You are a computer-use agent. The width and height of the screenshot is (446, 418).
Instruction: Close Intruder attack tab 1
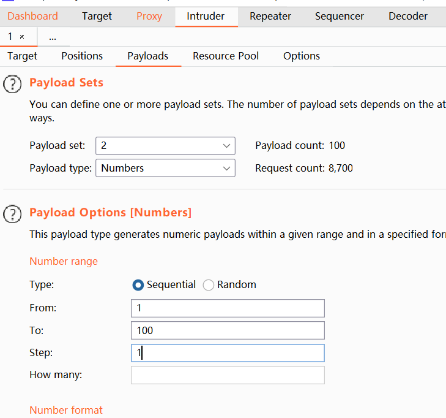22,37
